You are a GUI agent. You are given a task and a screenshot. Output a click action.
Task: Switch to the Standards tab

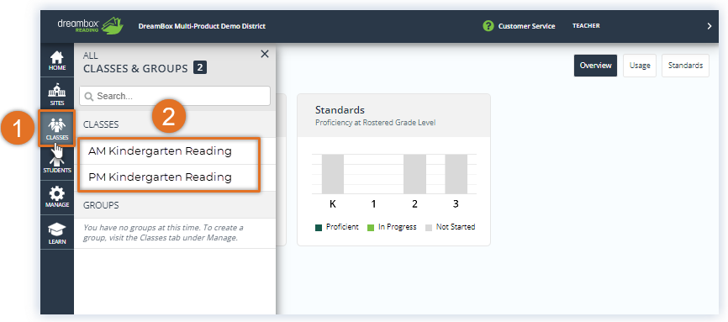(x=685, y=66)
